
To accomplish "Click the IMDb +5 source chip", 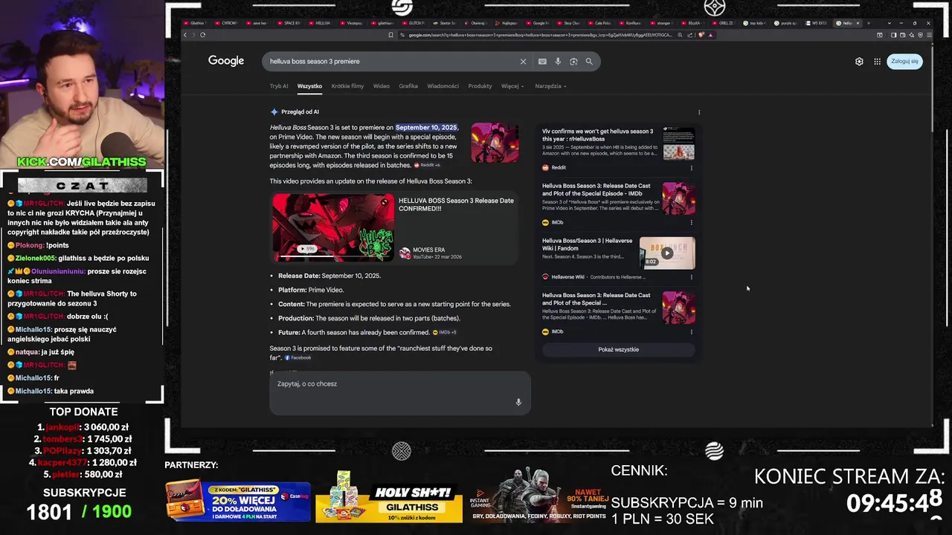I will 445,332.
